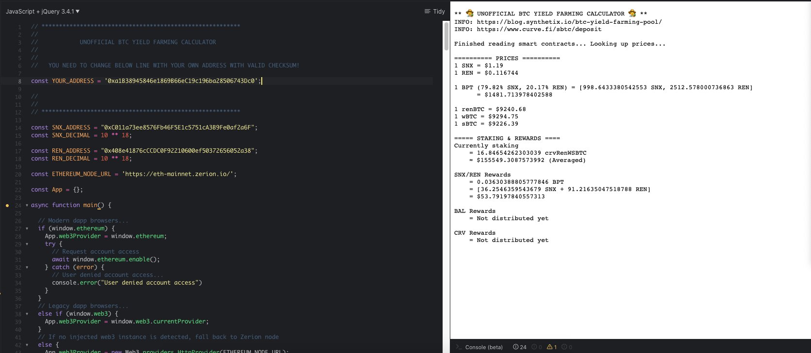Click the '$155549.3087573992 (Averaged)' line
811x353 pixels.
pyautogui.click(x=527, y=160)
